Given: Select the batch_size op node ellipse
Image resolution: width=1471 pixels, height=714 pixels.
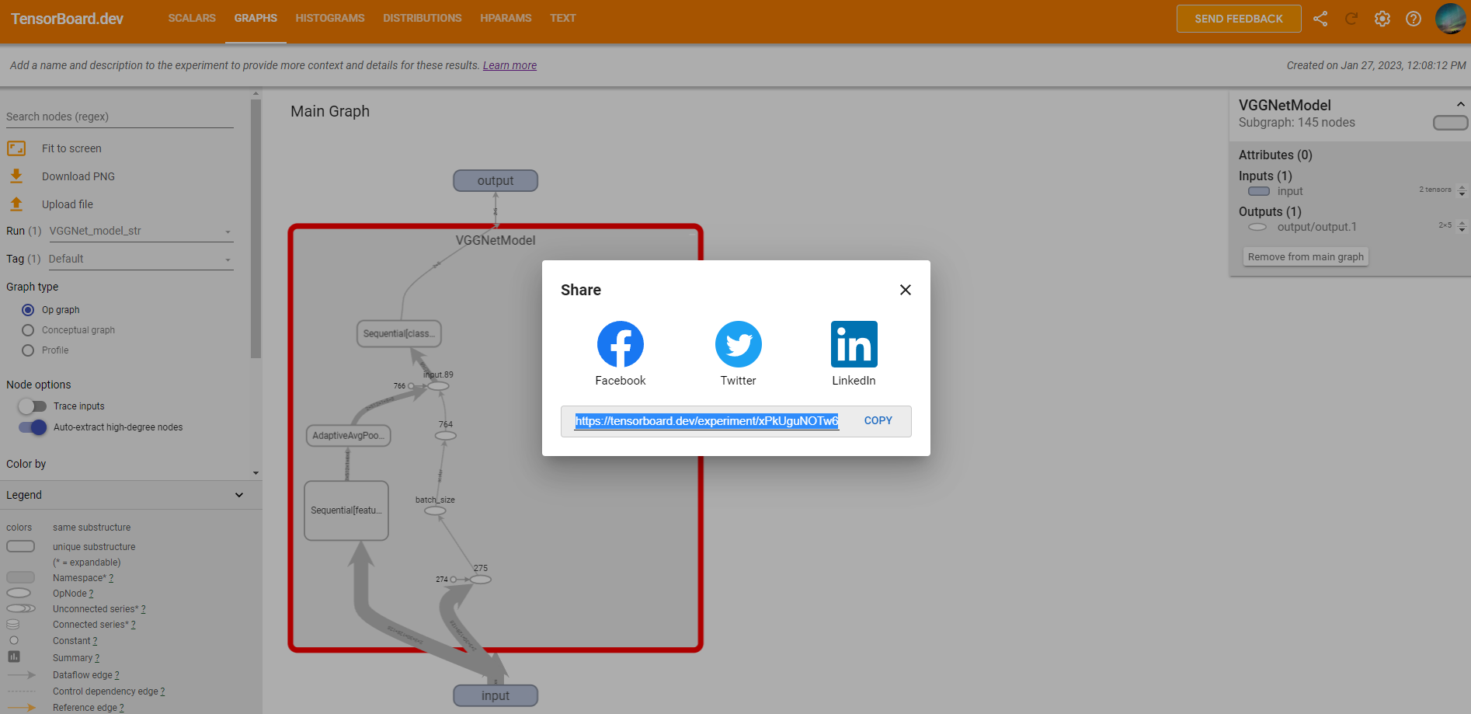Looking at the screenshot, I should pyautogui.click(x=435, y=510).
